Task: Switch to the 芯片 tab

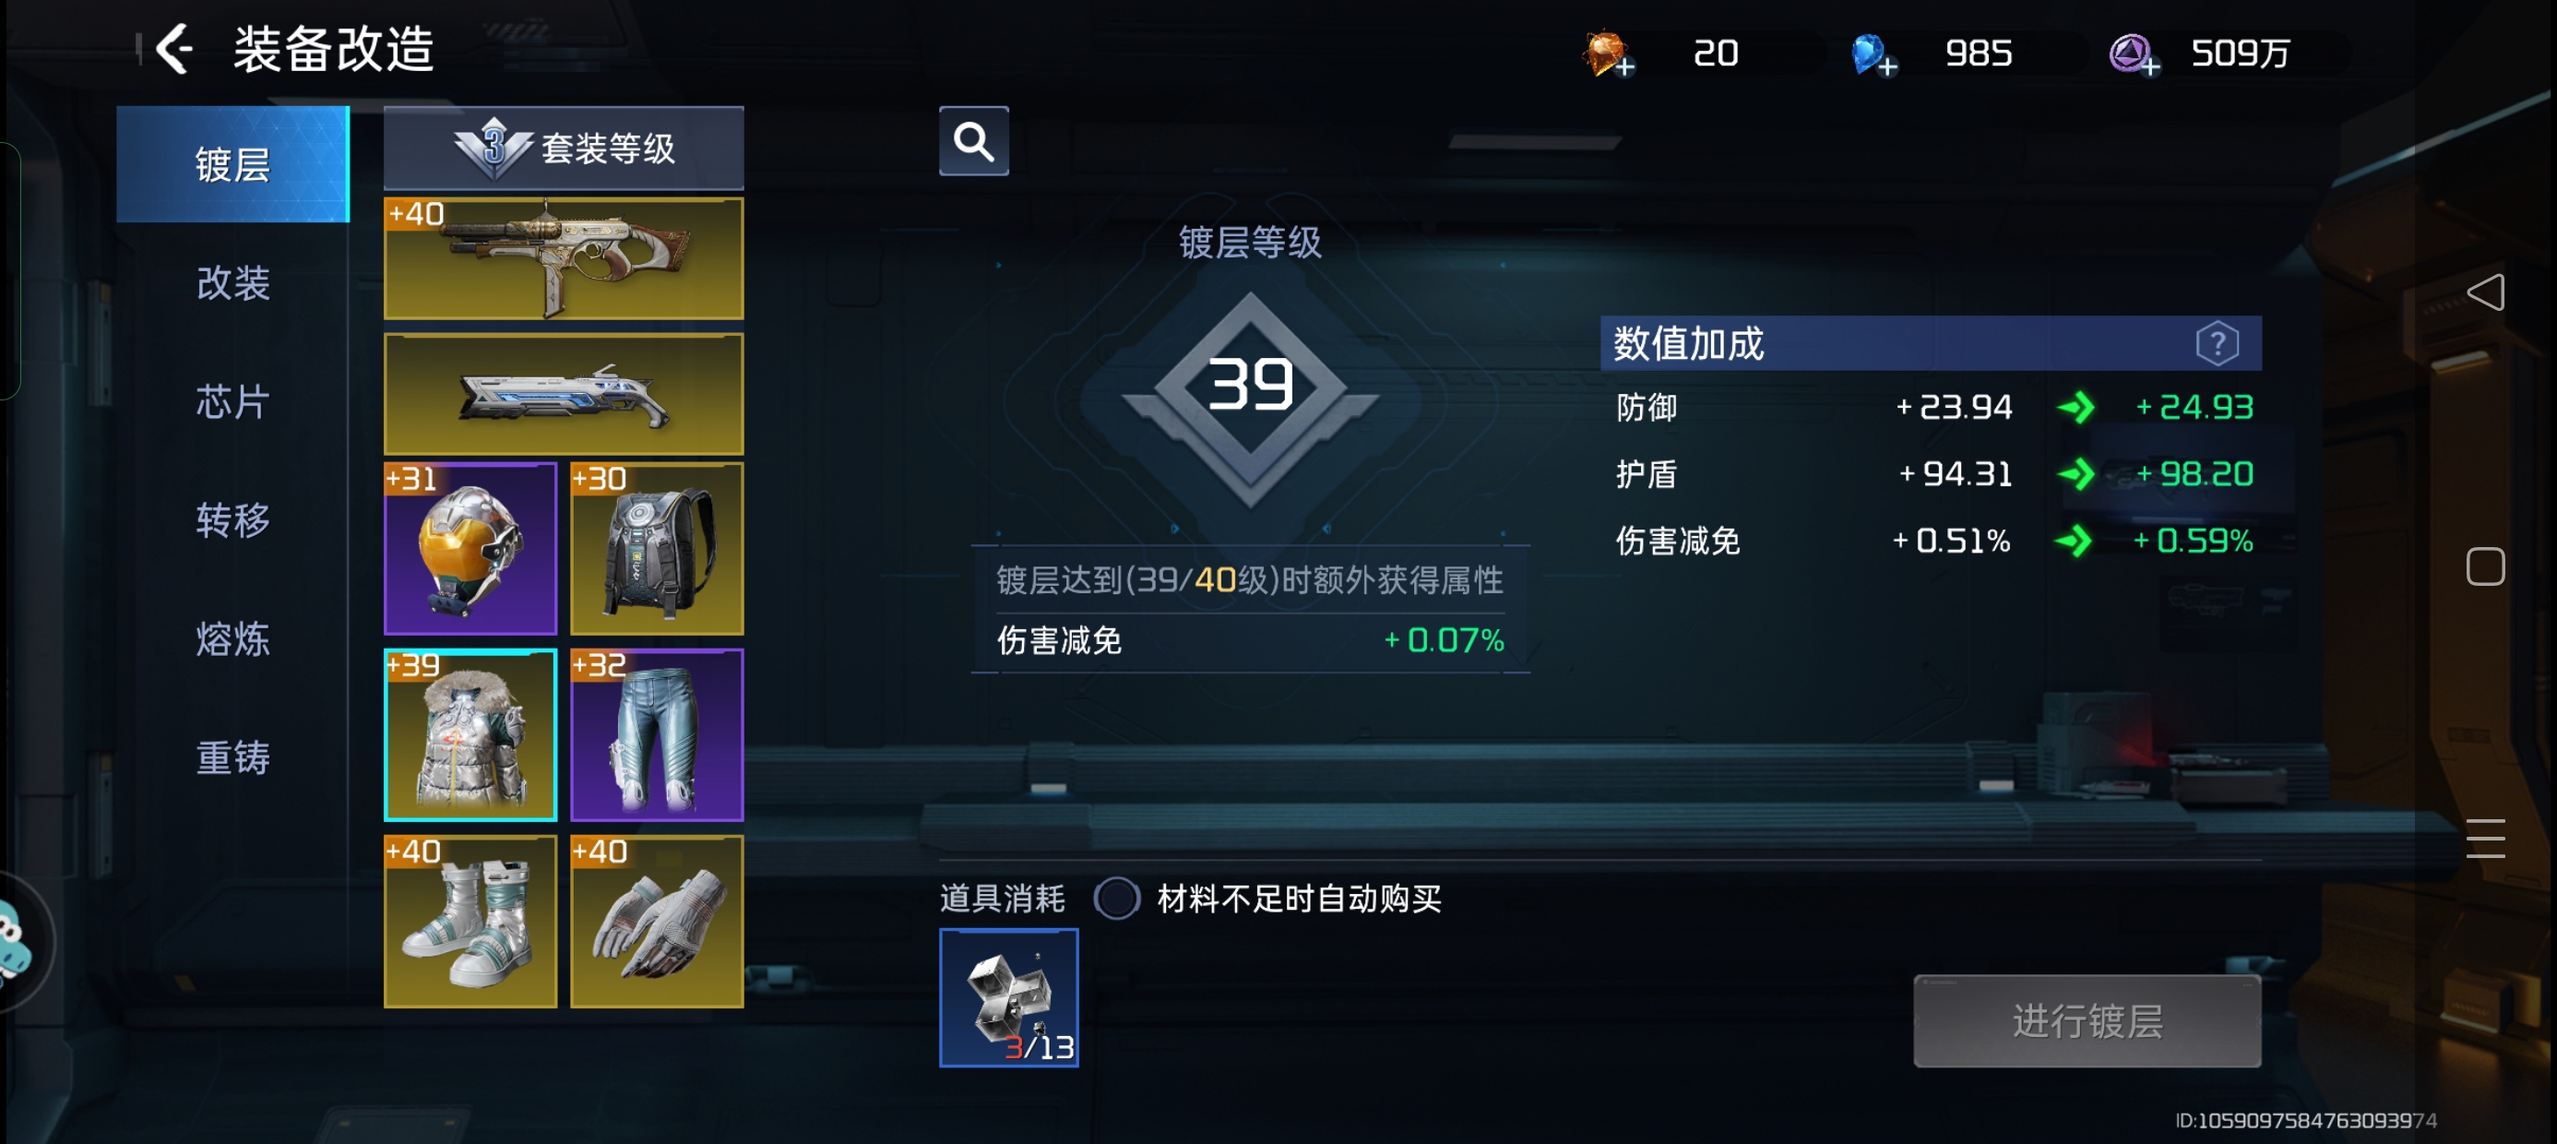Action: [x=232, y=401]
